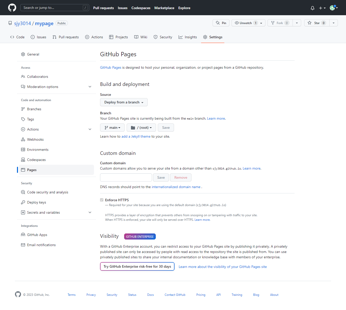Open the internationalized domain name link
This screenshot has width=346, height=310.
pos(176,187)
